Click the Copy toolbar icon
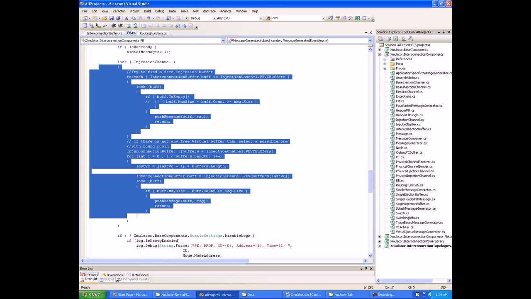This screenshot has height=299, width=531. (x=133, y=18)
